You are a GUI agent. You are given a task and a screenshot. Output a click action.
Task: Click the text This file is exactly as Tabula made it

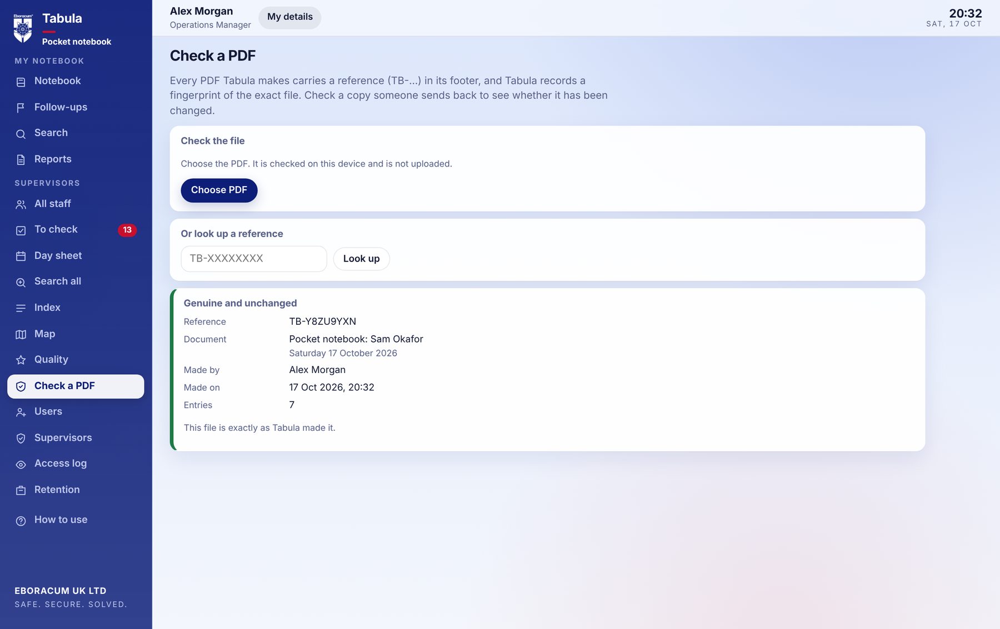[x=259, y=428]
